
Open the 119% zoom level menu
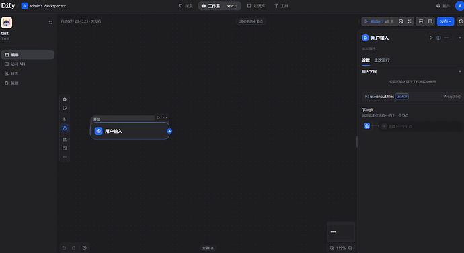[341, 248]
